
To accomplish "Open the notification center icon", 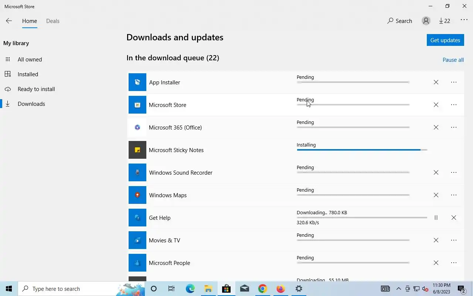I will (x=462, y=289).
